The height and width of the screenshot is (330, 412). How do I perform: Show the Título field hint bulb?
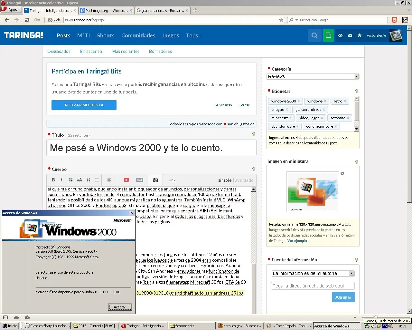point(254,134)
